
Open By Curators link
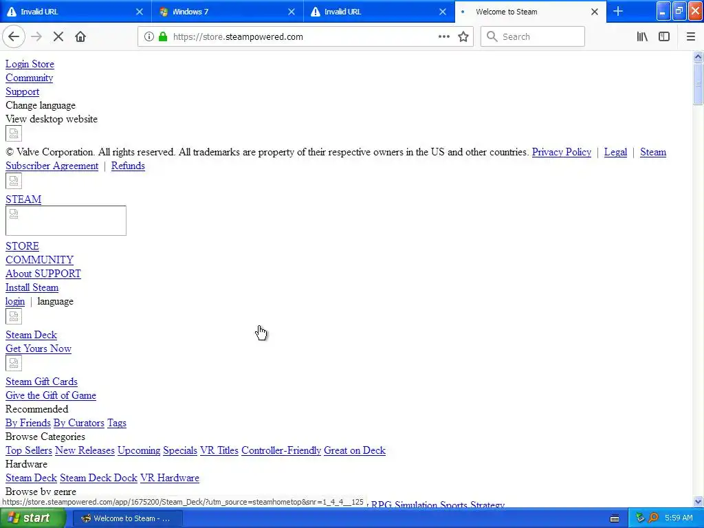click(78, 423)
